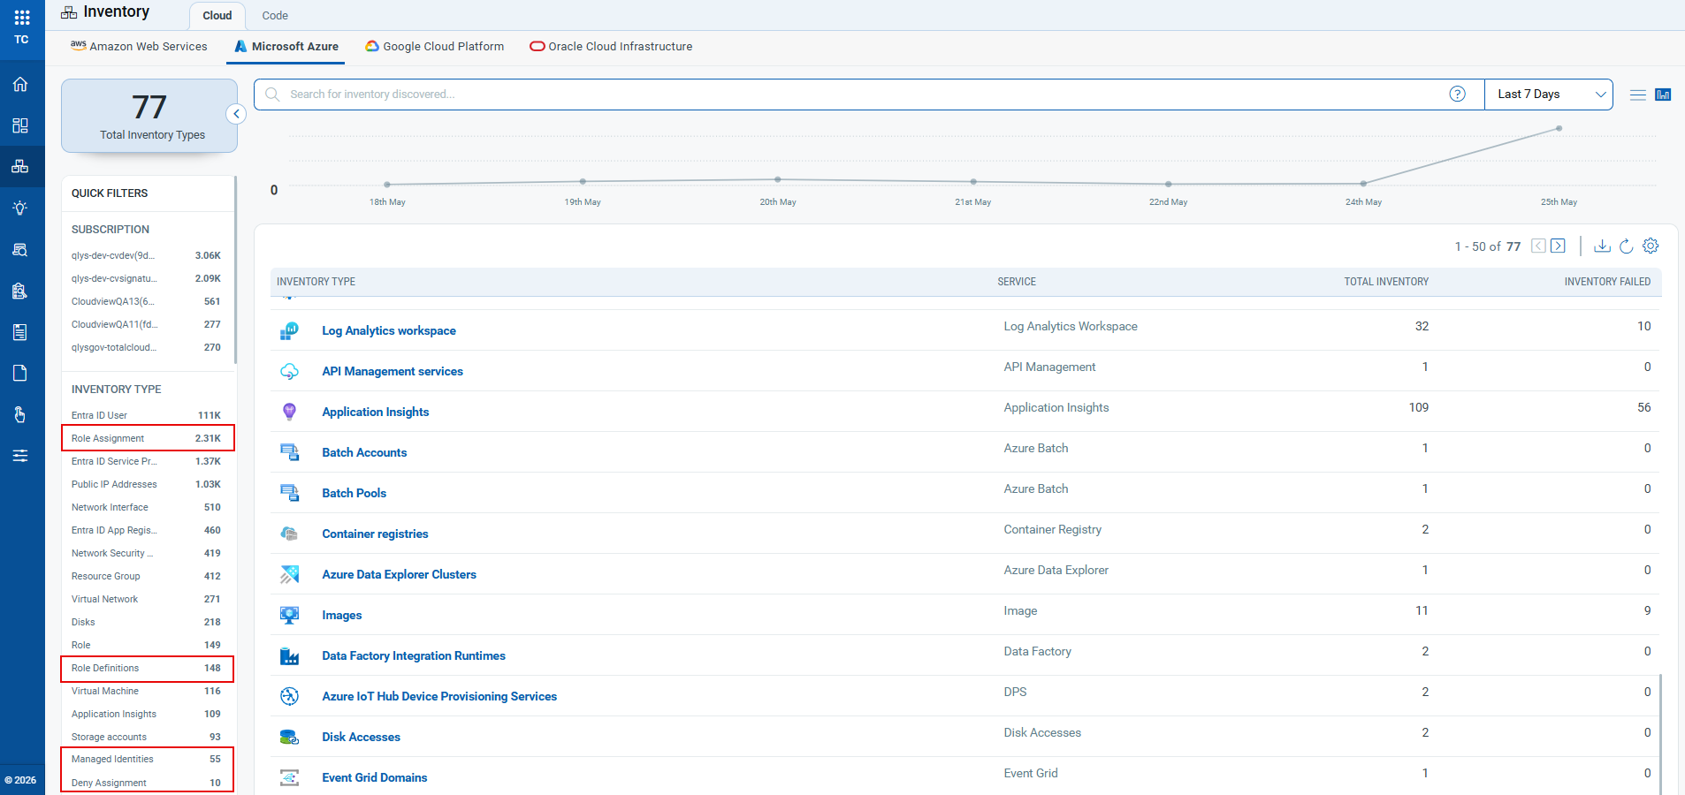Select Oracle Cloud Infrastructure provider tab

[x=611, y=46]
